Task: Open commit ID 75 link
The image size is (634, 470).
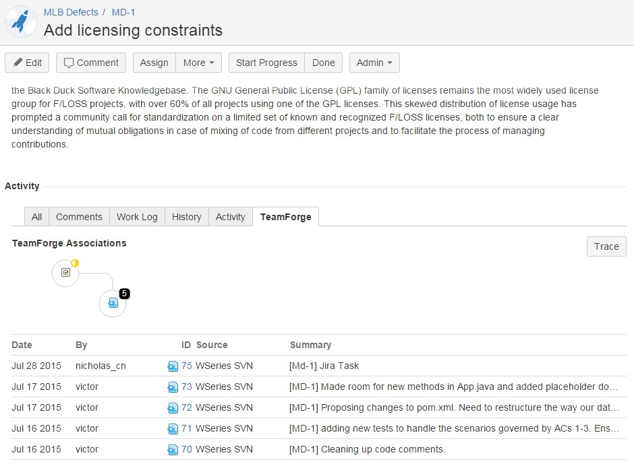Action: click(x=186, y=366)
